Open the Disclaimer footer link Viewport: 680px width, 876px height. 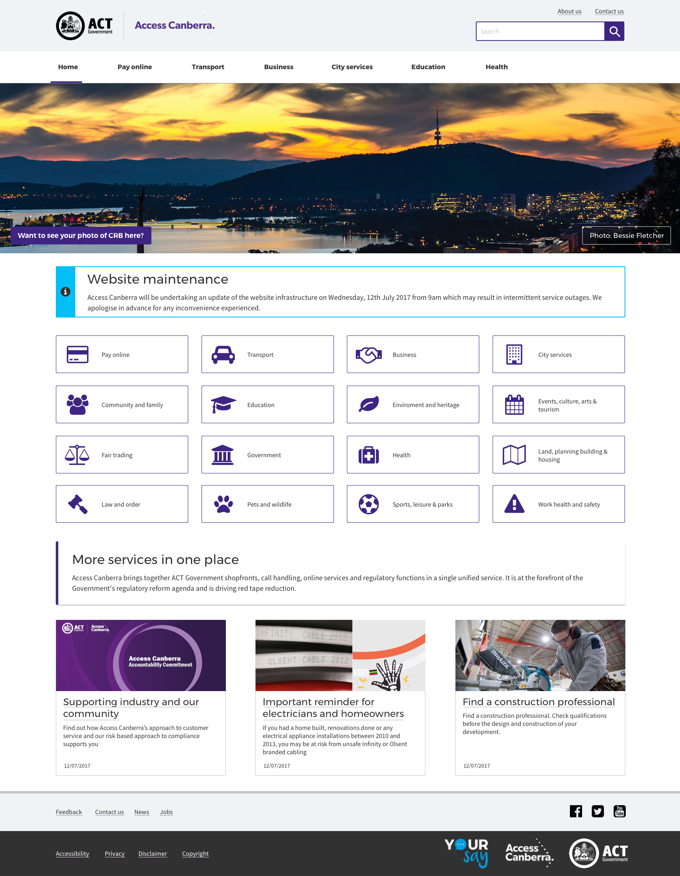pos(153,854)
